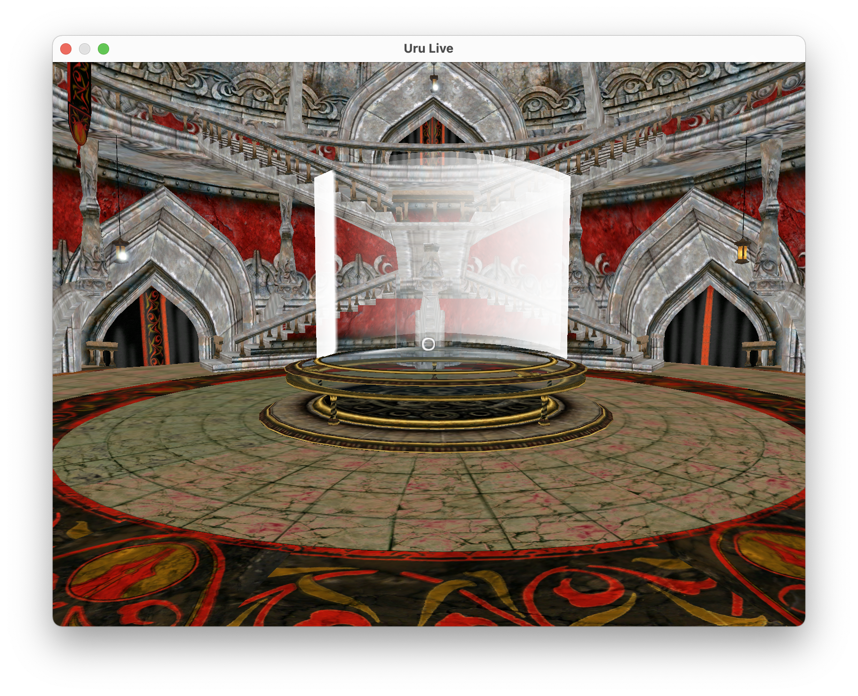Click the left archway doorway with banner
Image resolution: width=858 pixels, height=696 pixels.
[x=151, y=324]
